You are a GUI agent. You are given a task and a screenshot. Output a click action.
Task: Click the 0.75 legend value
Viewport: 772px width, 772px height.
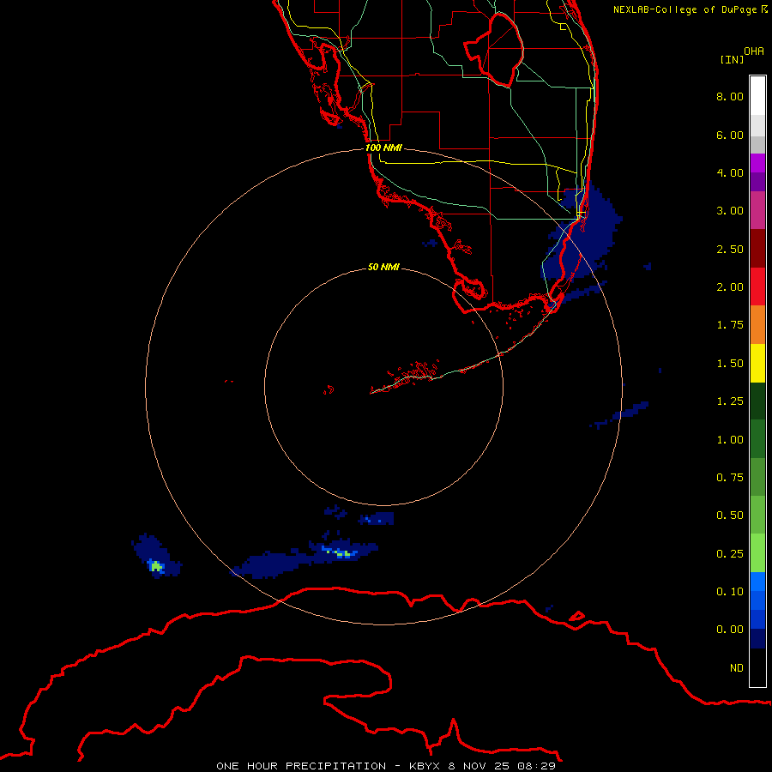(730, 478)
